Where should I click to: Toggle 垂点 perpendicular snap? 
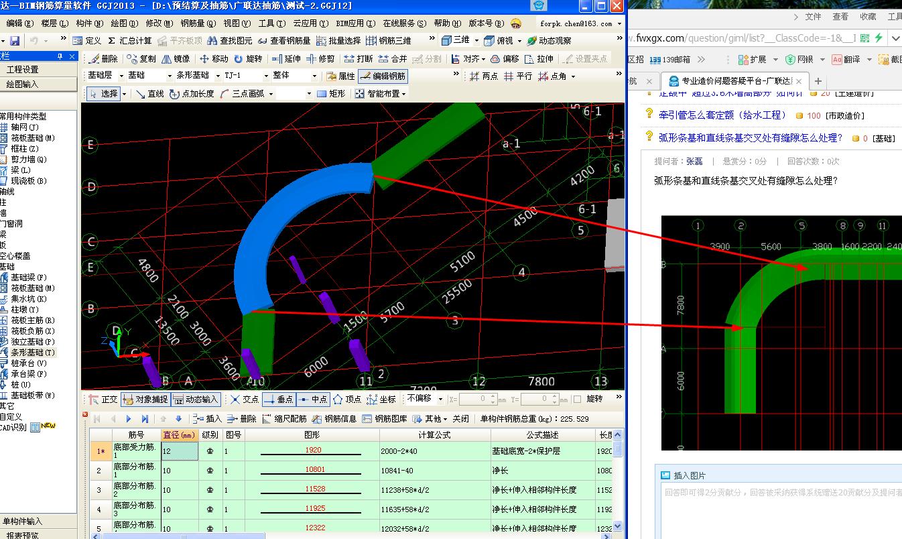279,400
